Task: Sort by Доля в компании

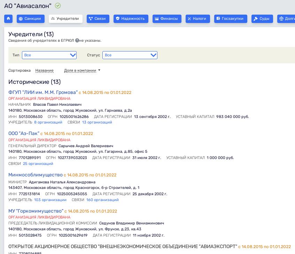Action: point(80,71)
